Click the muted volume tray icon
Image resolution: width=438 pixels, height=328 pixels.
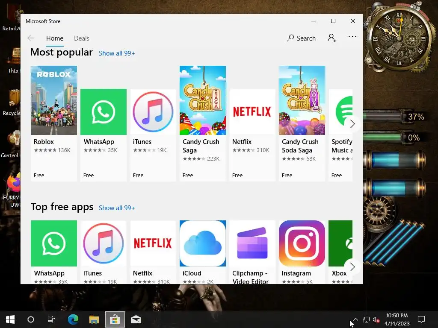point(376,319)
